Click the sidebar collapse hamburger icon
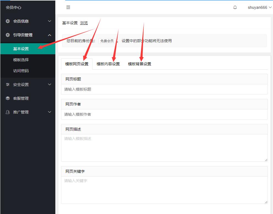This screenshot has width=273, height=214. coord(68,7)
